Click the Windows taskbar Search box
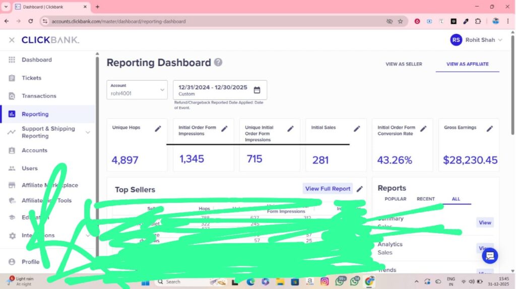This screenshot has width=516, height=289. coord(179,281)
